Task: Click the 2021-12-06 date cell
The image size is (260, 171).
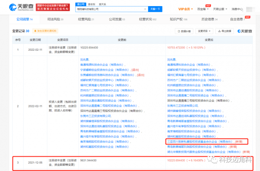Action: [x=35, y=162]
